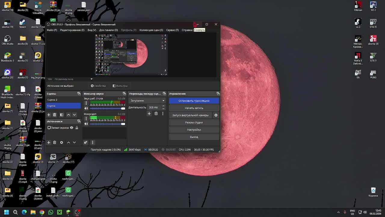Open virtual camera settings gear
The image size is (385, 217).
216,115
